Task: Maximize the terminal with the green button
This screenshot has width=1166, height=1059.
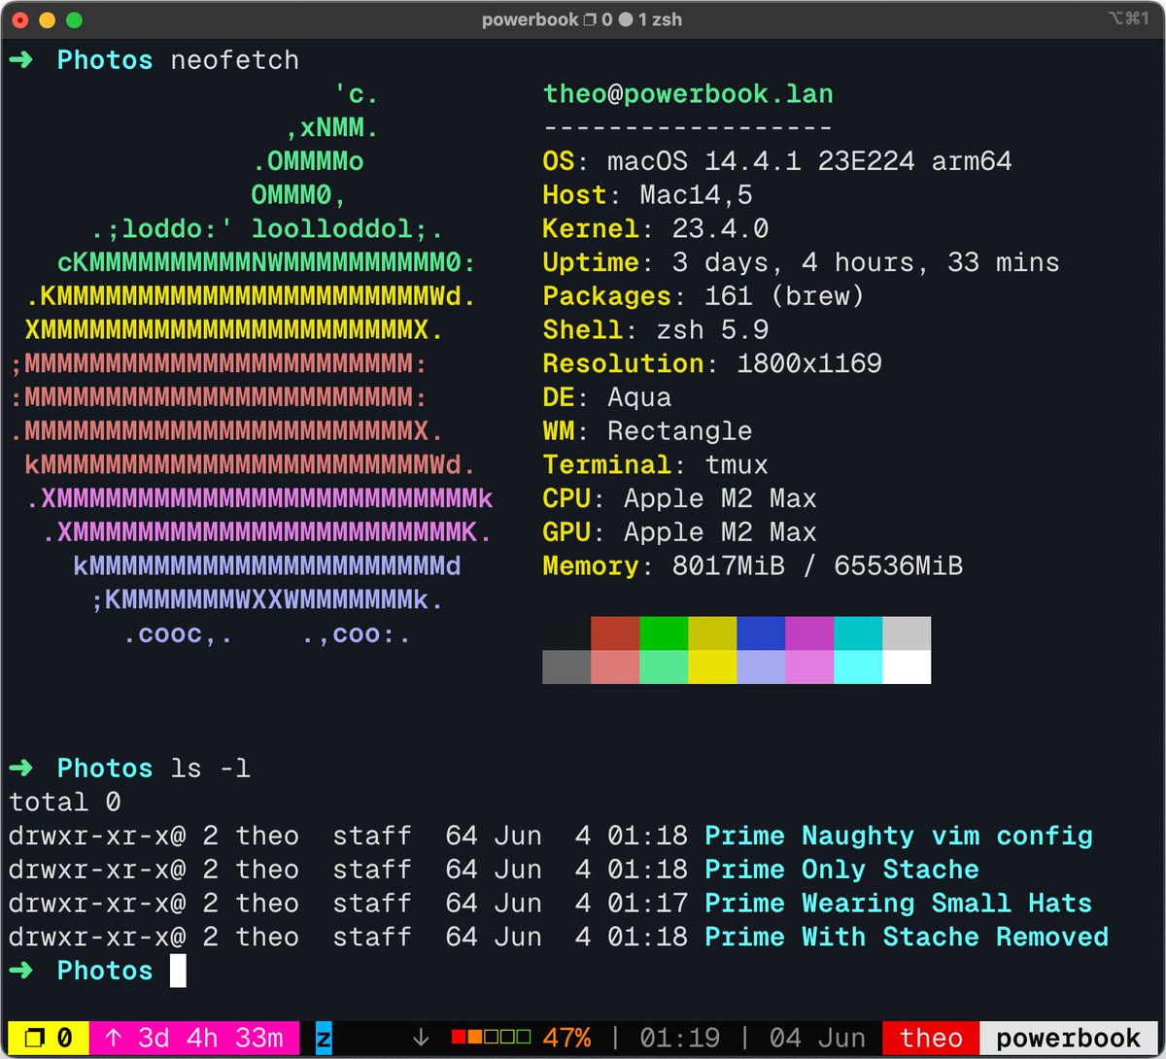Action: 74,19
